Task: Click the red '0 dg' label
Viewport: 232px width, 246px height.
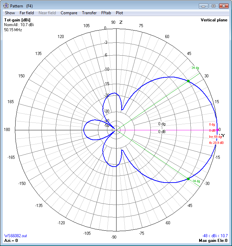Action: (x=212, y=125)
